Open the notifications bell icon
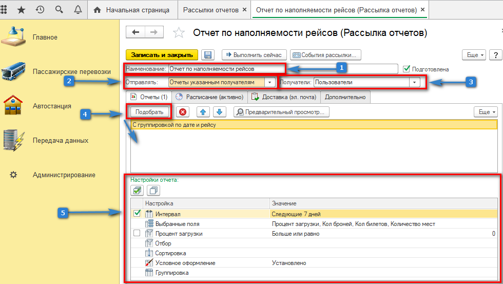Image resolution: width=503 pixels, height=284 pixels. point(78,9)
